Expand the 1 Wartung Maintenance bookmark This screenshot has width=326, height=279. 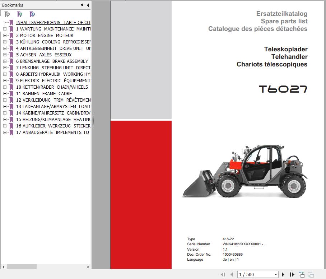(x=5, y=29)
